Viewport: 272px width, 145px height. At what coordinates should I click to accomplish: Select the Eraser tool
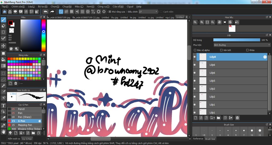3,26
